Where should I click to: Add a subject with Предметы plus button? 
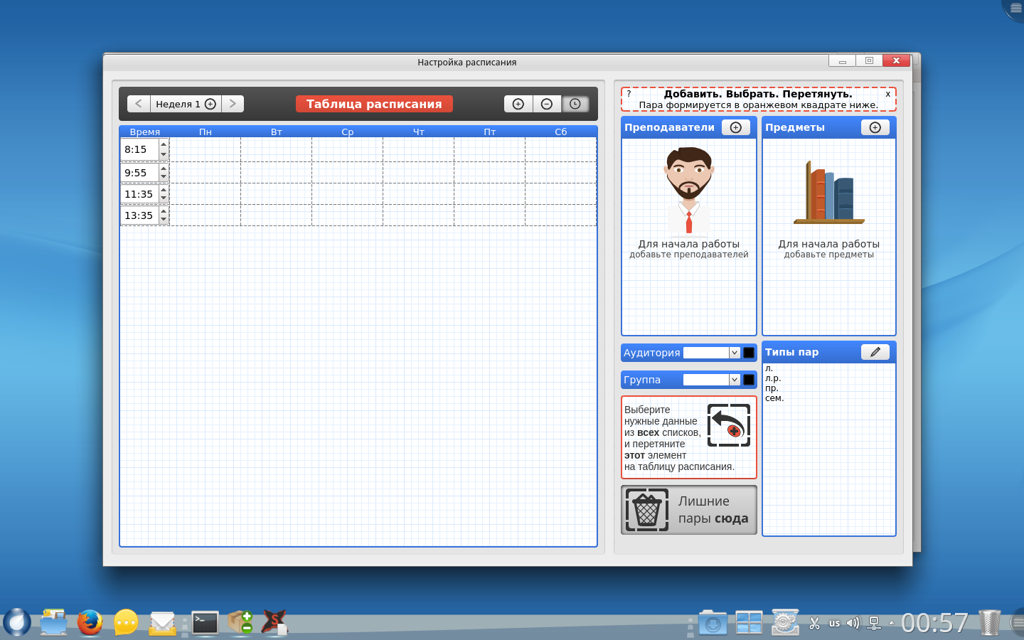[x=875, y=127]
